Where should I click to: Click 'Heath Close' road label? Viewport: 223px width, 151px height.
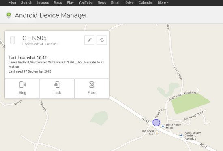160,113
